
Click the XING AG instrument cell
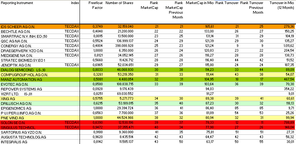pyautogui.click(x=8, y=99)
